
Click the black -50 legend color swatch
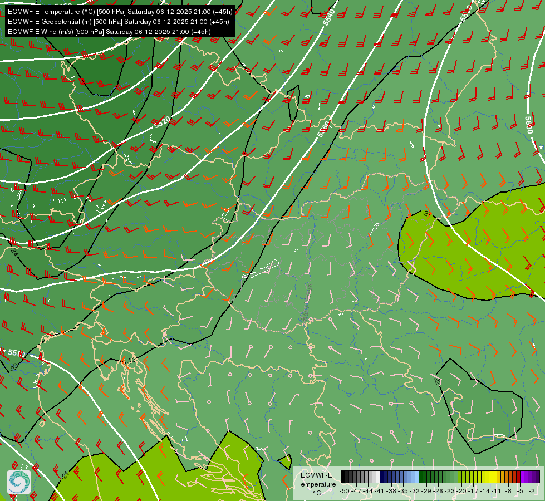343,477
